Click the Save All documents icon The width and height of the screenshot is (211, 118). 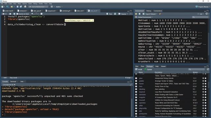point(21,7)
